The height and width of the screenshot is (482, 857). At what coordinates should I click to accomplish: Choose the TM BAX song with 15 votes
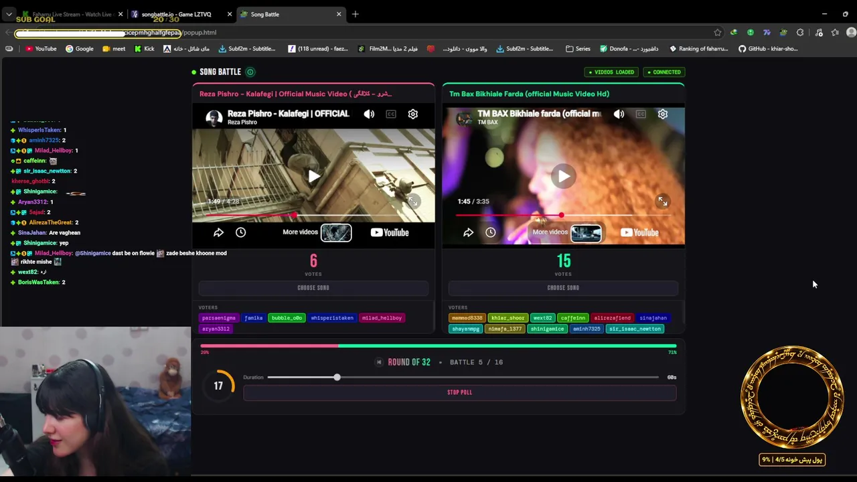[x=563, y=288]
